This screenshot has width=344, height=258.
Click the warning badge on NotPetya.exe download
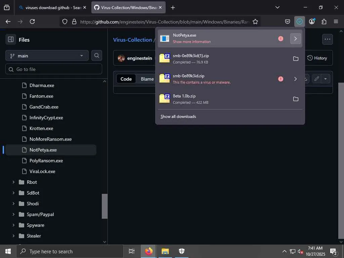[x=281, y=39]
